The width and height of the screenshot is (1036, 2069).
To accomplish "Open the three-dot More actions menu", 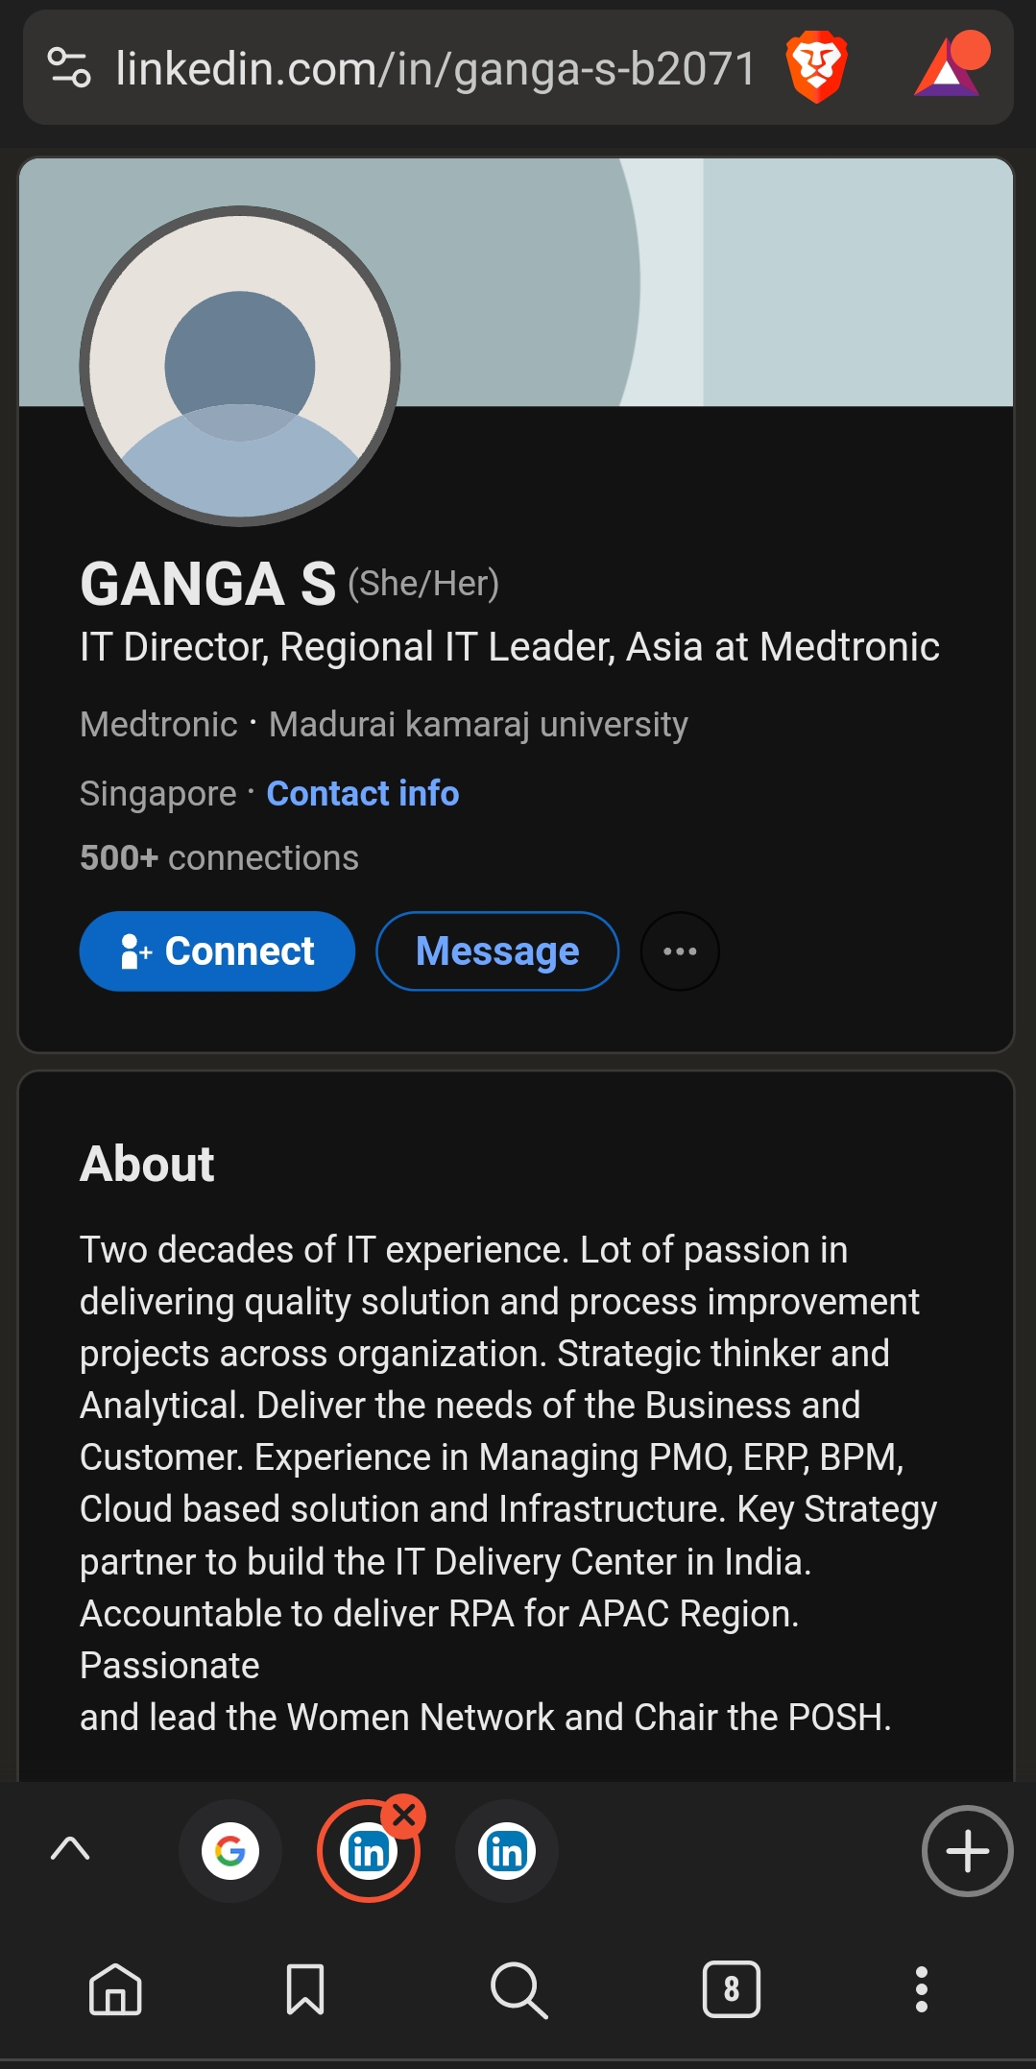I will pyautogui.click(x=680, y=951).
